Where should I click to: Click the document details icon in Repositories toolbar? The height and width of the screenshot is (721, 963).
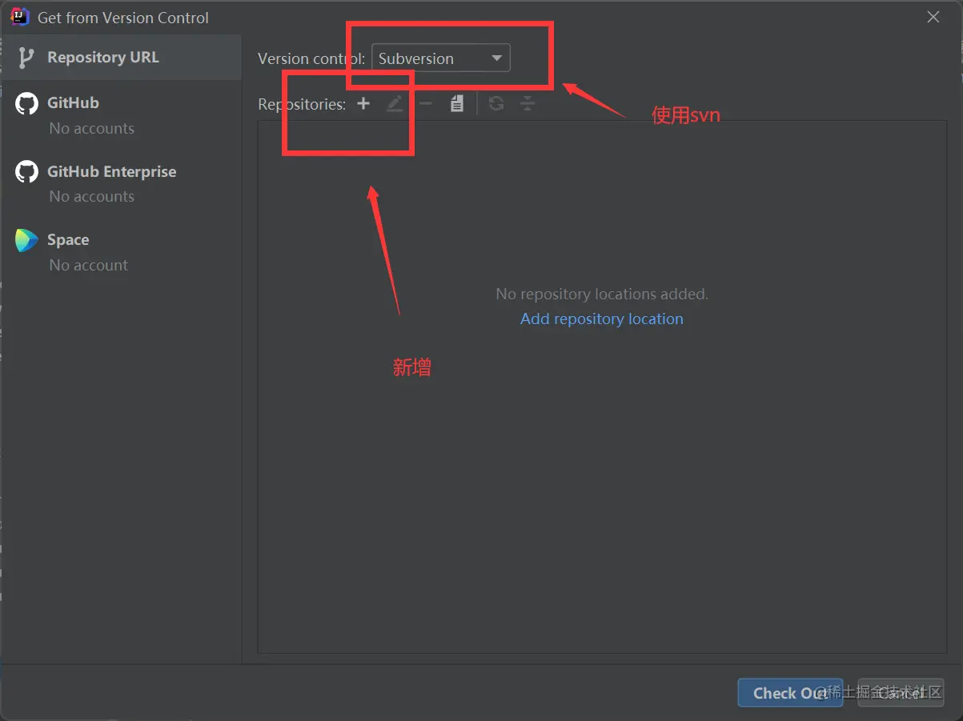pos(457,103)
